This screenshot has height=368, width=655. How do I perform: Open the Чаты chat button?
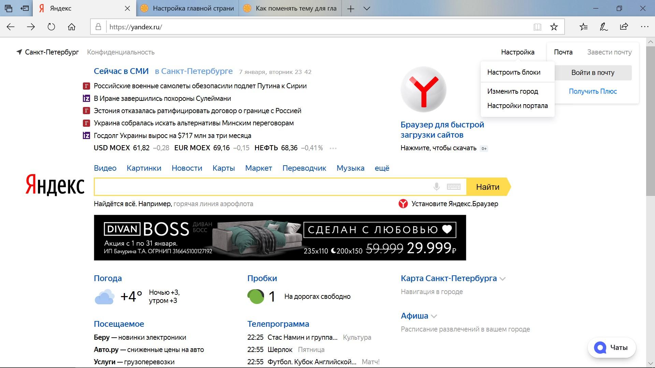[x=612, y=348]
